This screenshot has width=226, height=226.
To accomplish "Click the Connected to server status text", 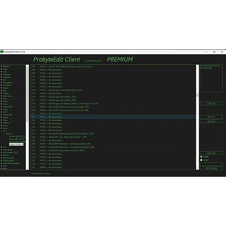I will tap(40, 174).
